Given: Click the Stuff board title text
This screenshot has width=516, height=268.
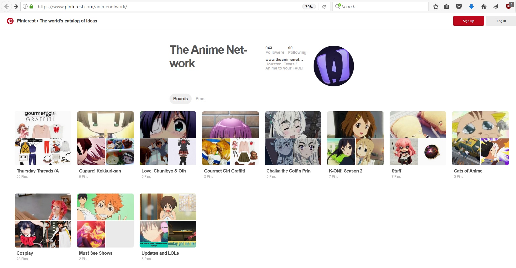Looking at the screenshot, I should pos(397,171).
